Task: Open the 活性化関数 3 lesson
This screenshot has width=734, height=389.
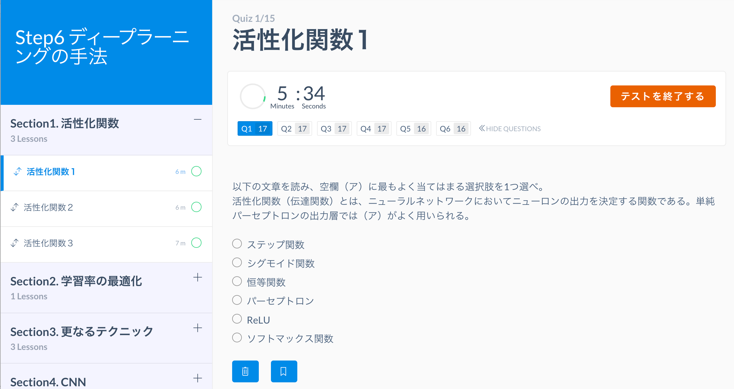Action: tap(48, 243)
